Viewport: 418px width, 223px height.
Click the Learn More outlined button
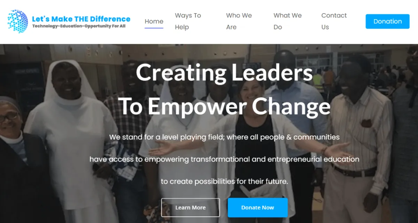[191, 207]
